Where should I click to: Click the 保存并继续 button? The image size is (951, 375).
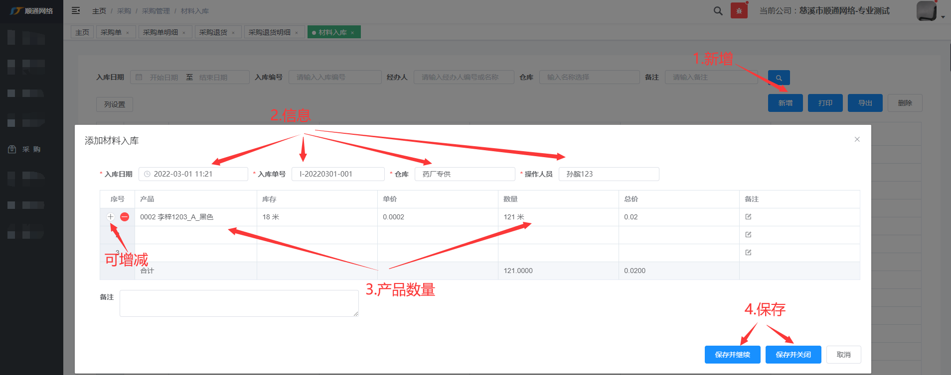point(732,355)
